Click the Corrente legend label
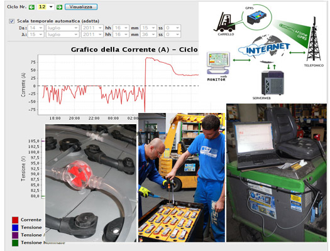The width and height of the screenshot is (330, 251). [x=31, y=220]
